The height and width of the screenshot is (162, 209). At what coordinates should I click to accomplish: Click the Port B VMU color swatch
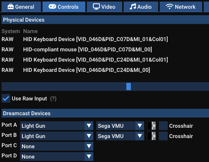coord(152,136)
